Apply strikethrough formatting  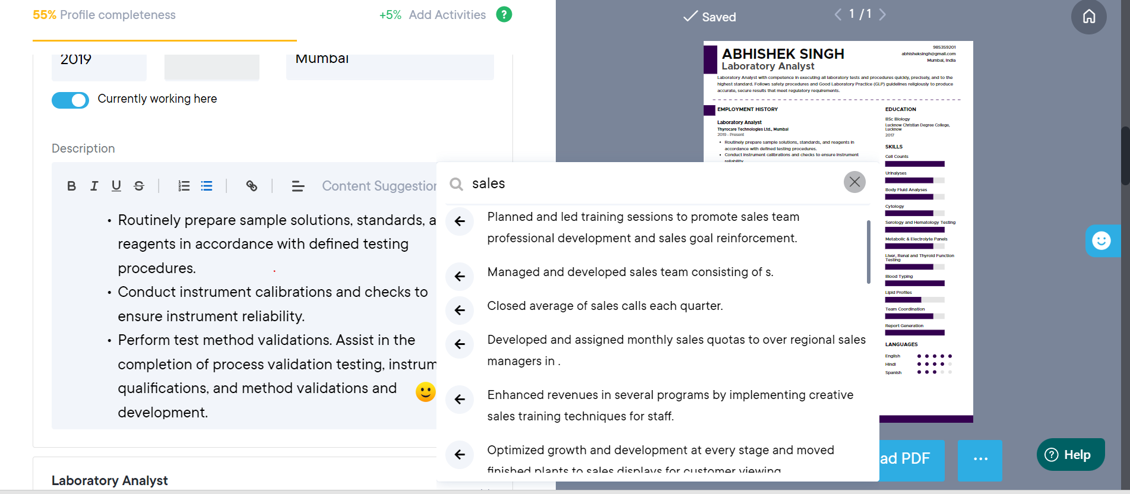tap(139, 186)
